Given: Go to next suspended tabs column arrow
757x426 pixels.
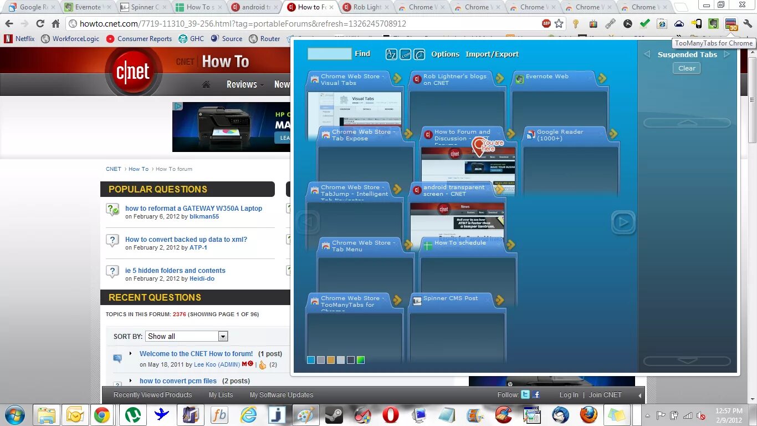Looking at the screenshot, I should 727,54.
